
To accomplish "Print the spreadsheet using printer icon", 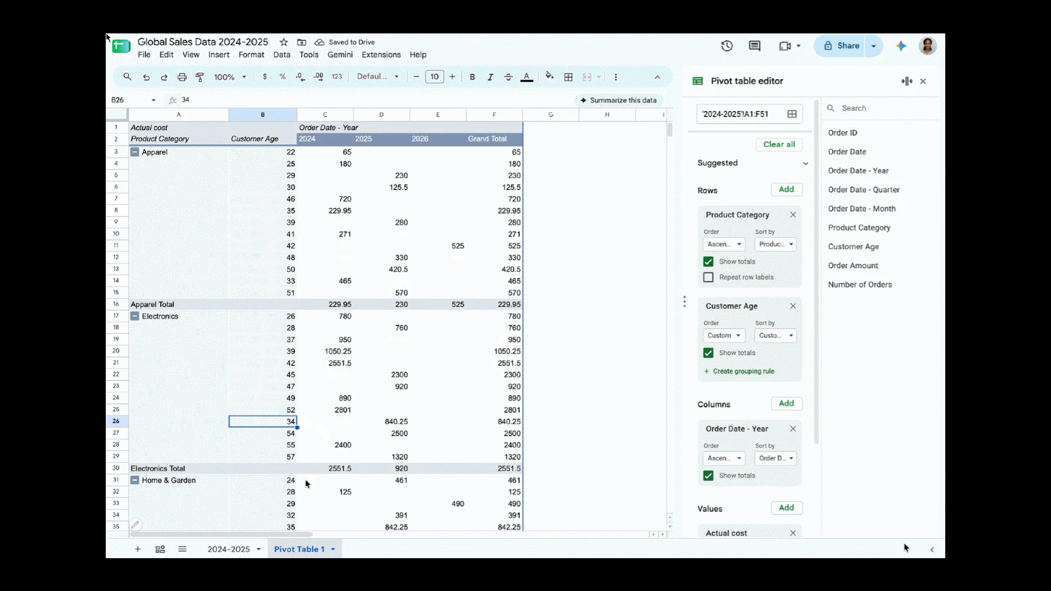I will (x=182, y=77).
